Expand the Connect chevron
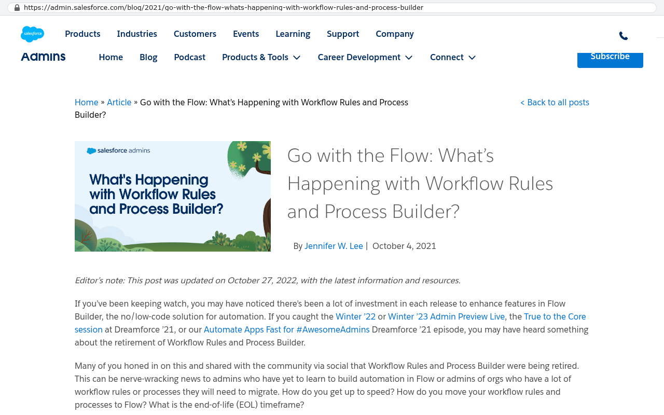664x415 pixels. tap(472, 58)
